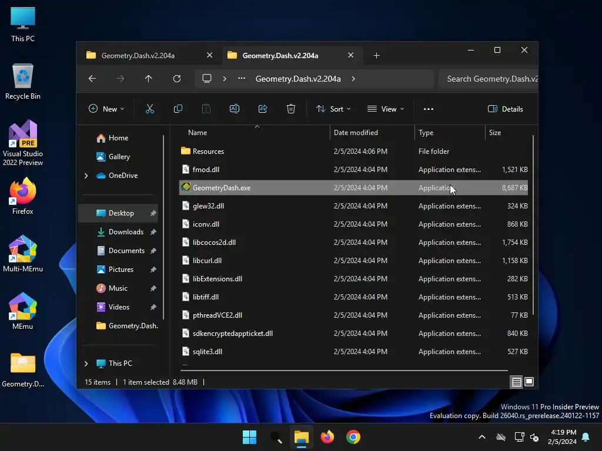Select Visual Studio 2022 Preview shortcut

click(23, 143)
